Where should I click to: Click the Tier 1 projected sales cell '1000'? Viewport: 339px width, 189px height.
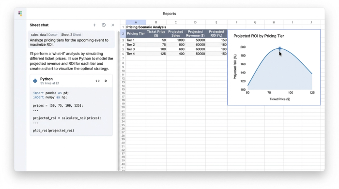pyautogui.click(x=175, y=40)
